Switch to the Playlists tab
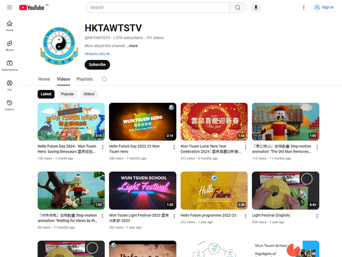This screenshot has width=342, height=257. [x=84, y=79]
